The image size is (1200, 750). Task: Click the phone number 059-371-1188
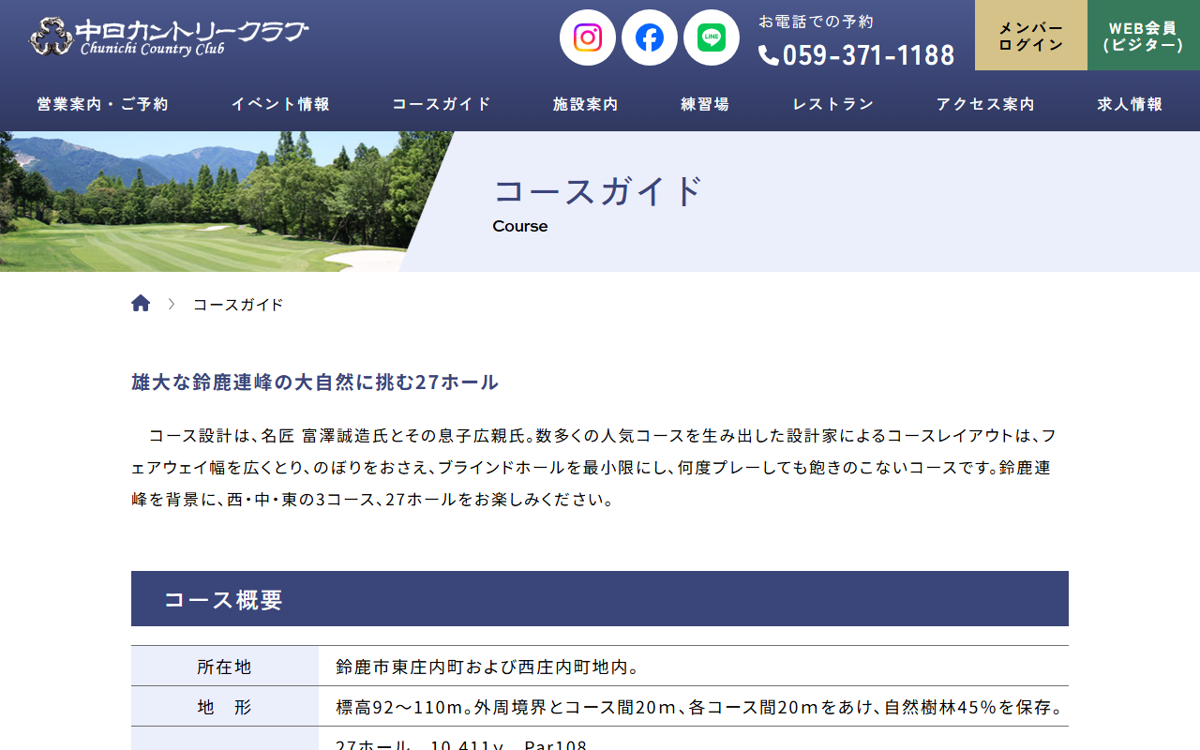(857, 55)
